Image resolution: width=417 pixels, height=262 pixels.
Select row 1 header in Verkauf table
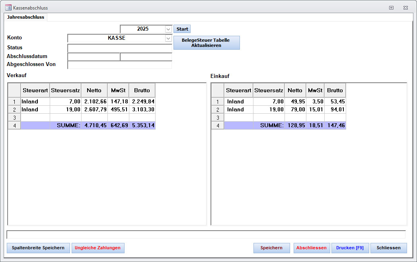click(14, 102)
